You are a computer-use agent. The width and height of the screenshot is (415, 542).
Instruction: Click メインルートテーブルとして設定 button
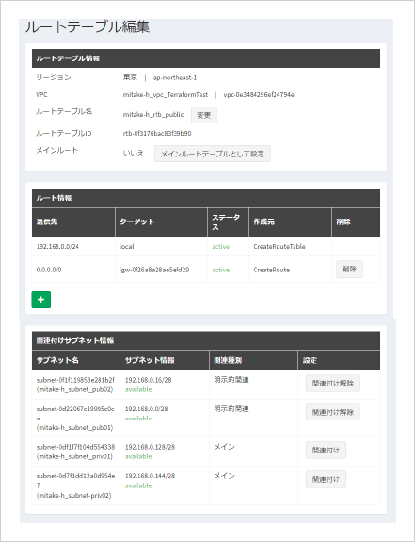tap(212, 154)
